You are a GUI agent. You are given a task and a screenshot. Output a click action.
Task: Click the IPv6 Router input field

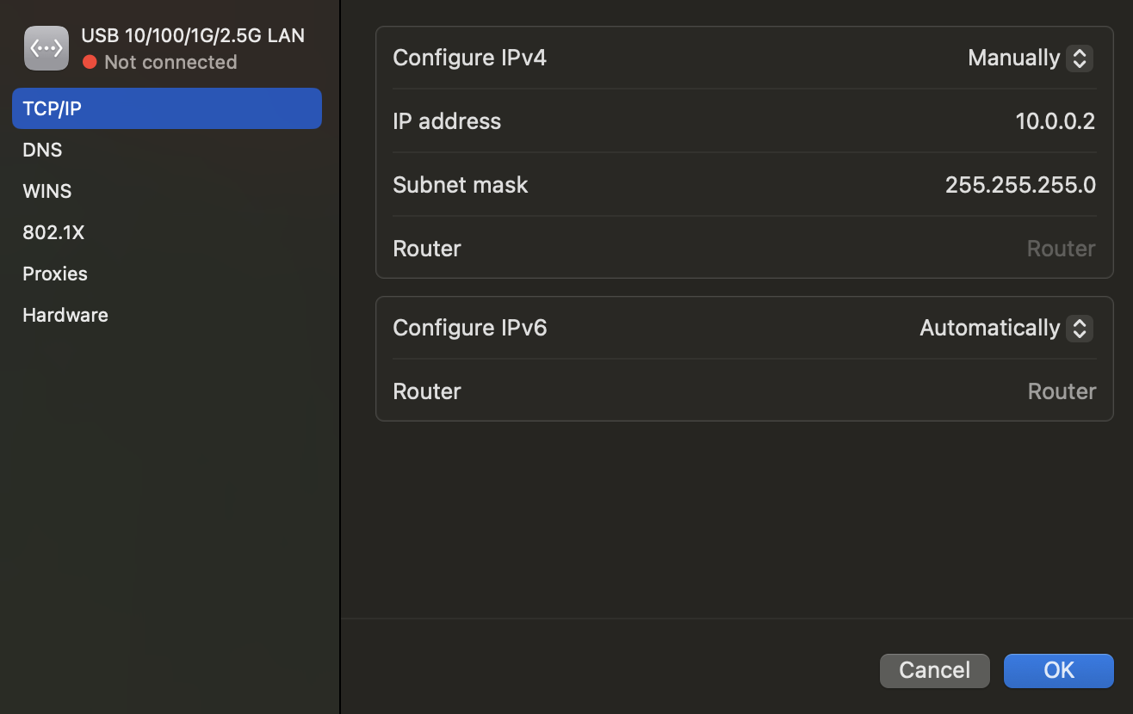point(1062,391)
